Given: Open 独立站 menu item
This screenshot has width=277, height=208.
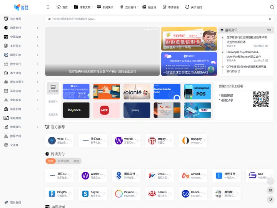Looking at the screenshot, I should point(149,7).
